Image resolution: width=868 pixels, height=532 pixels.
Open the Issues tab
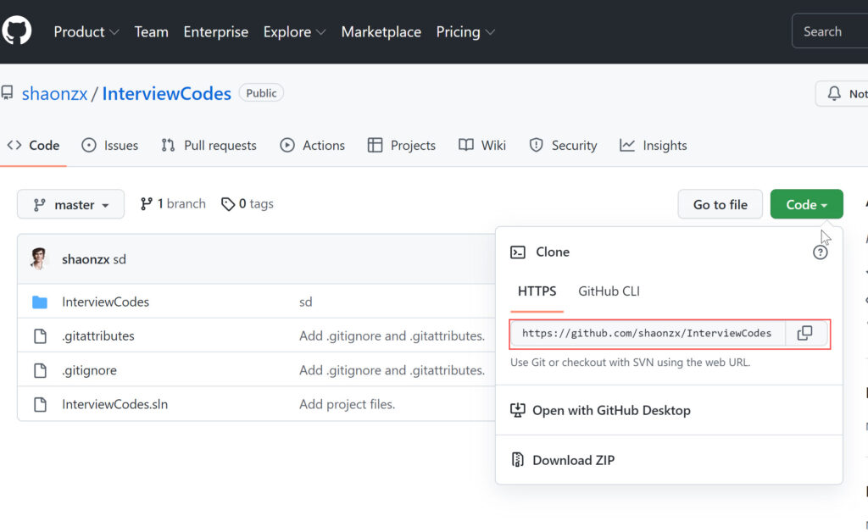click(110, 146)
